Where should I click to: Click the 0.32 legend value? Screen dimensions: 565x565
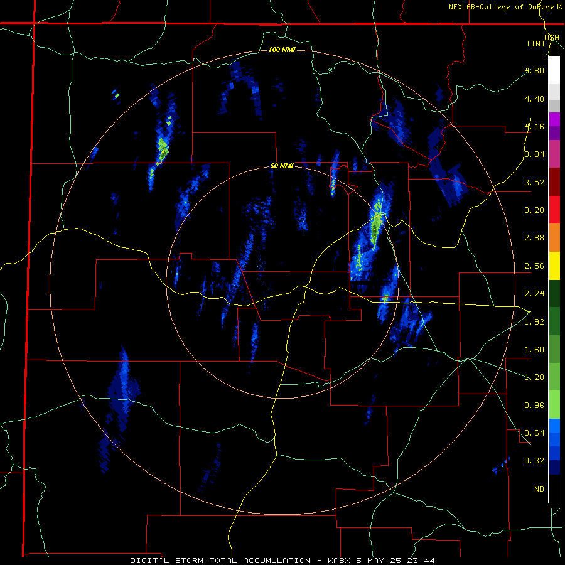pos(534,461)
